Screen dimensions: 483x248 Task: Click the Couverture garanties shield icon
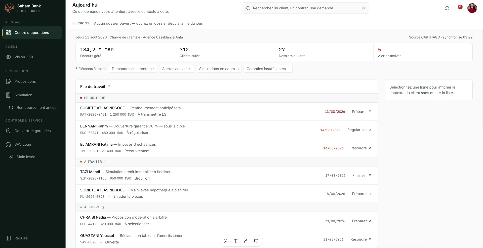click(8, 131)
